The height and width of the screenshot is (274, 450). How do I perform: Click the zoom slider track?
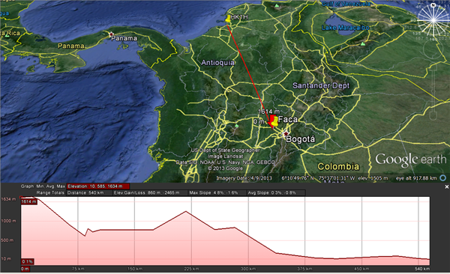click(x=433, y=91)
